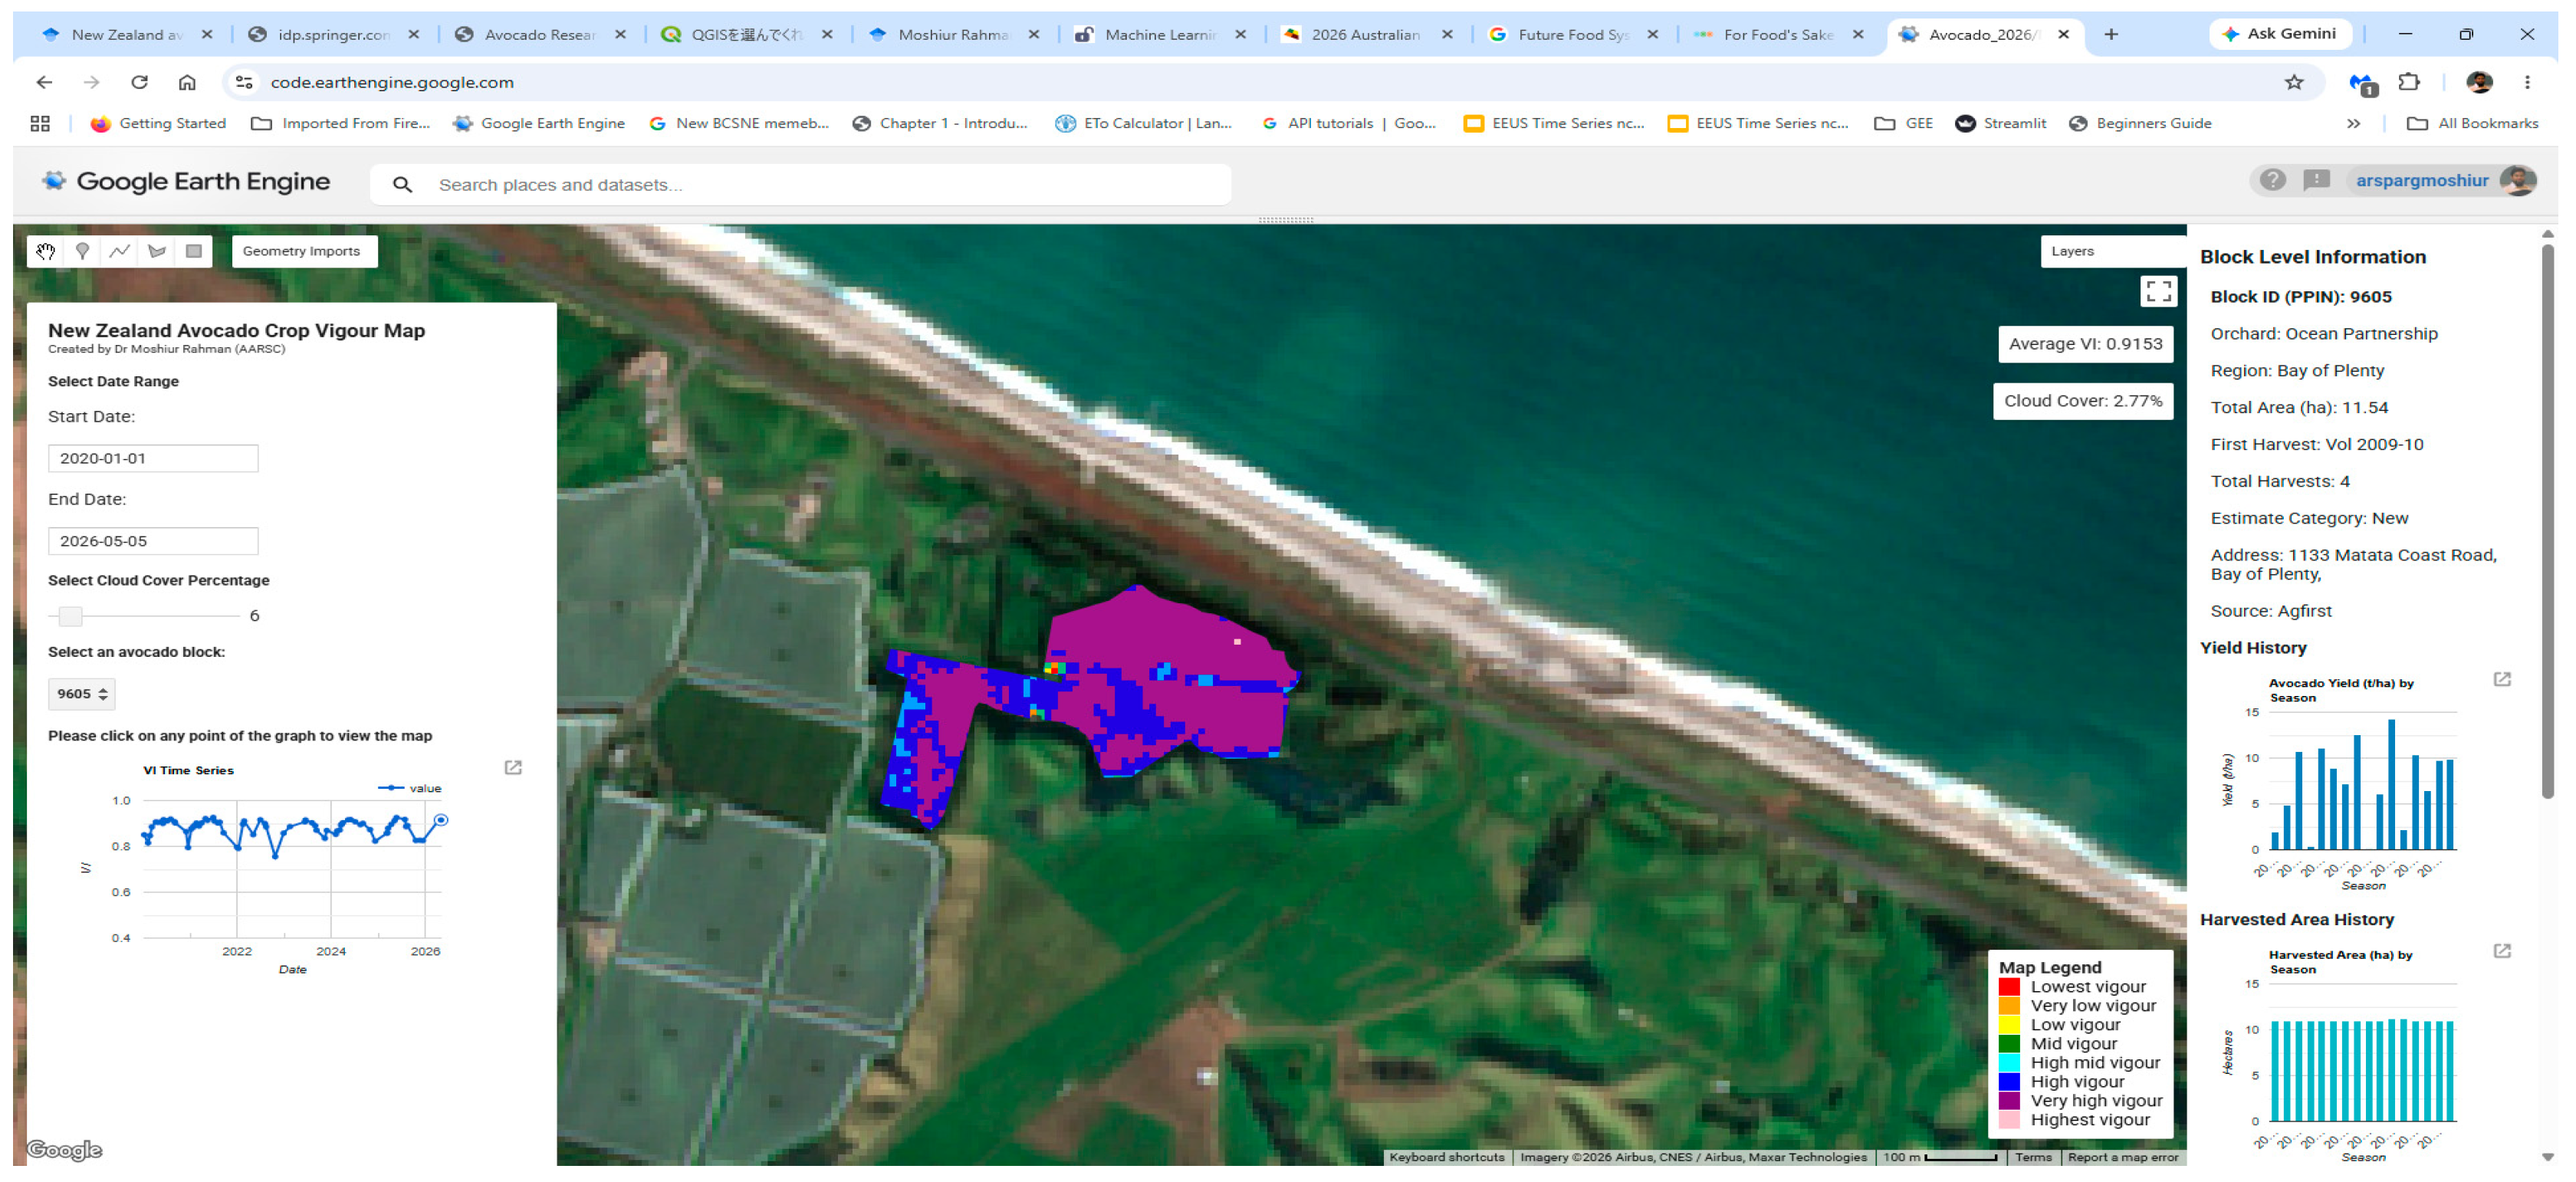This screenshot has height=1182, width=2576.
Task: Open Earth Engine help menu
Action: coord(2272,180)
